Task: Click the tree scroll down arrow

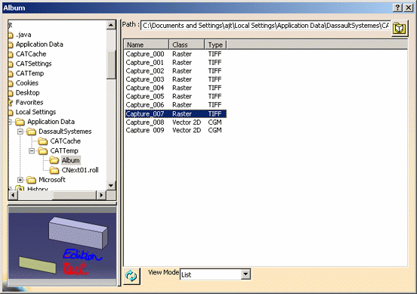Action: click(111, 185)
